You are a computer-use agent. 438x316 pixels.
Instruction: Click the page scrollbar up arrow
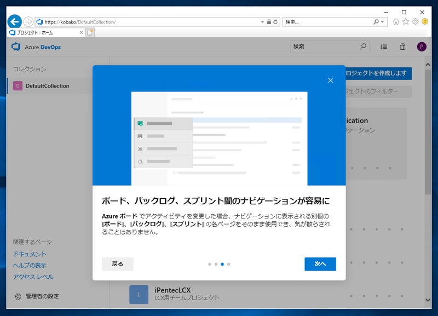[428, 65]
